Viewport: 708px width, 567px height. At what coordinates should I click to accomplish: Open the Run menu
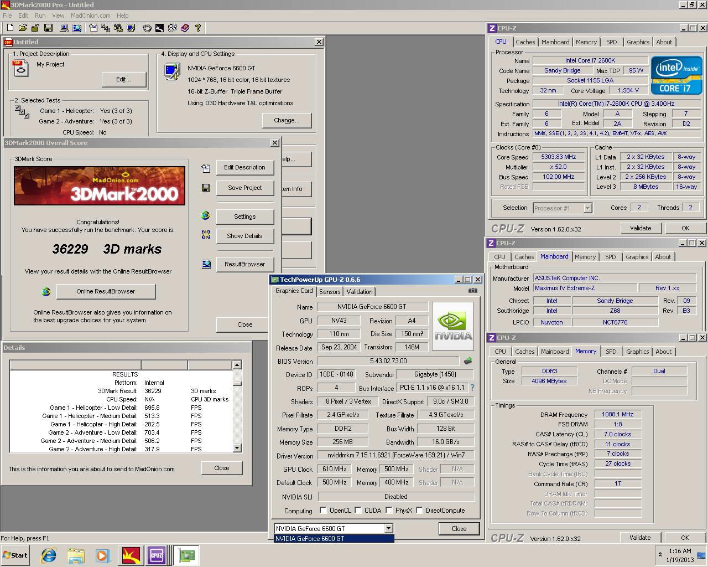(x=40, y=16)
